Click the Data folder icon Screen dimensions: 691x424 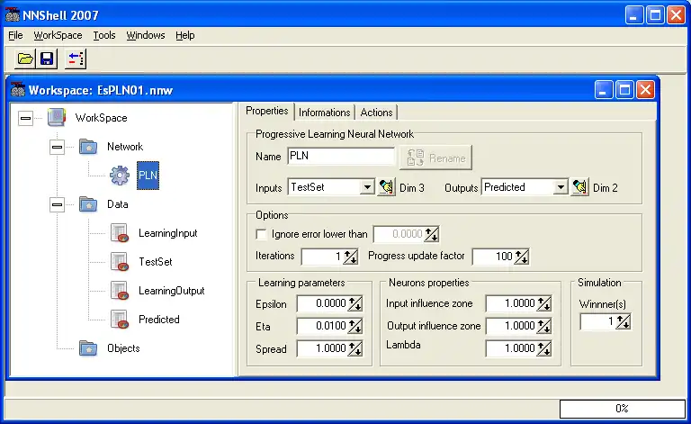(88, 204)
